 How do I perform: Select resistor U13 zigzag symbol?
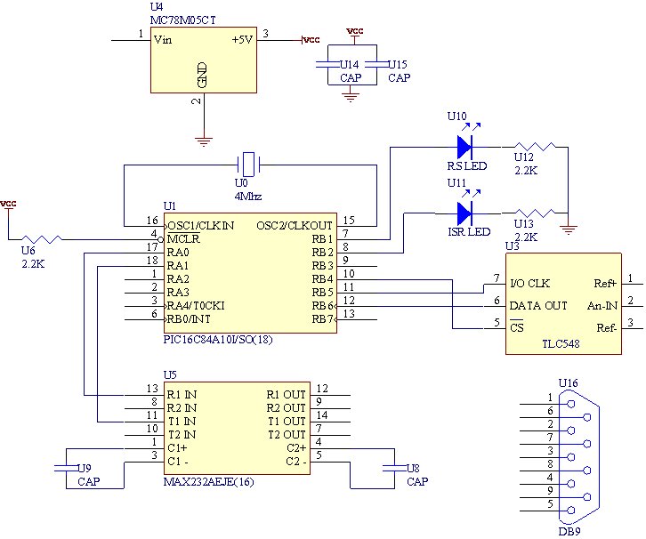click(535, 213)
